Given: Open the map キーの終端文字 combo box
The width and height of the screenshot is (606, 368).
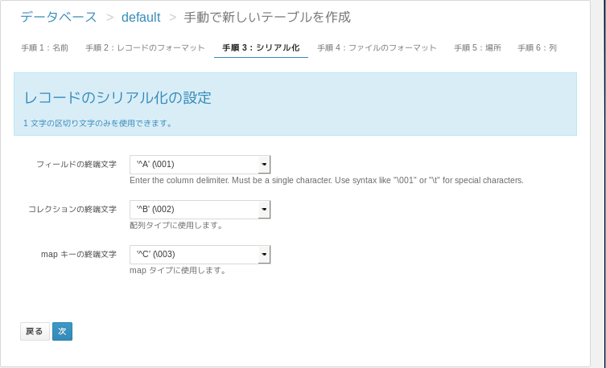Looking at the screenshot, I should pyautogui.click(x=200, y=255).
